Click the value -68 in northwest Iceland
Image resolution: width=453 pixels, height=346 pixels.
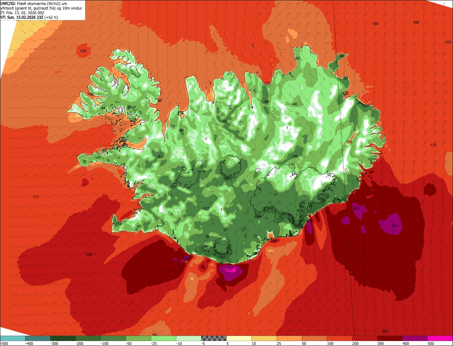(x=181, y=131)
